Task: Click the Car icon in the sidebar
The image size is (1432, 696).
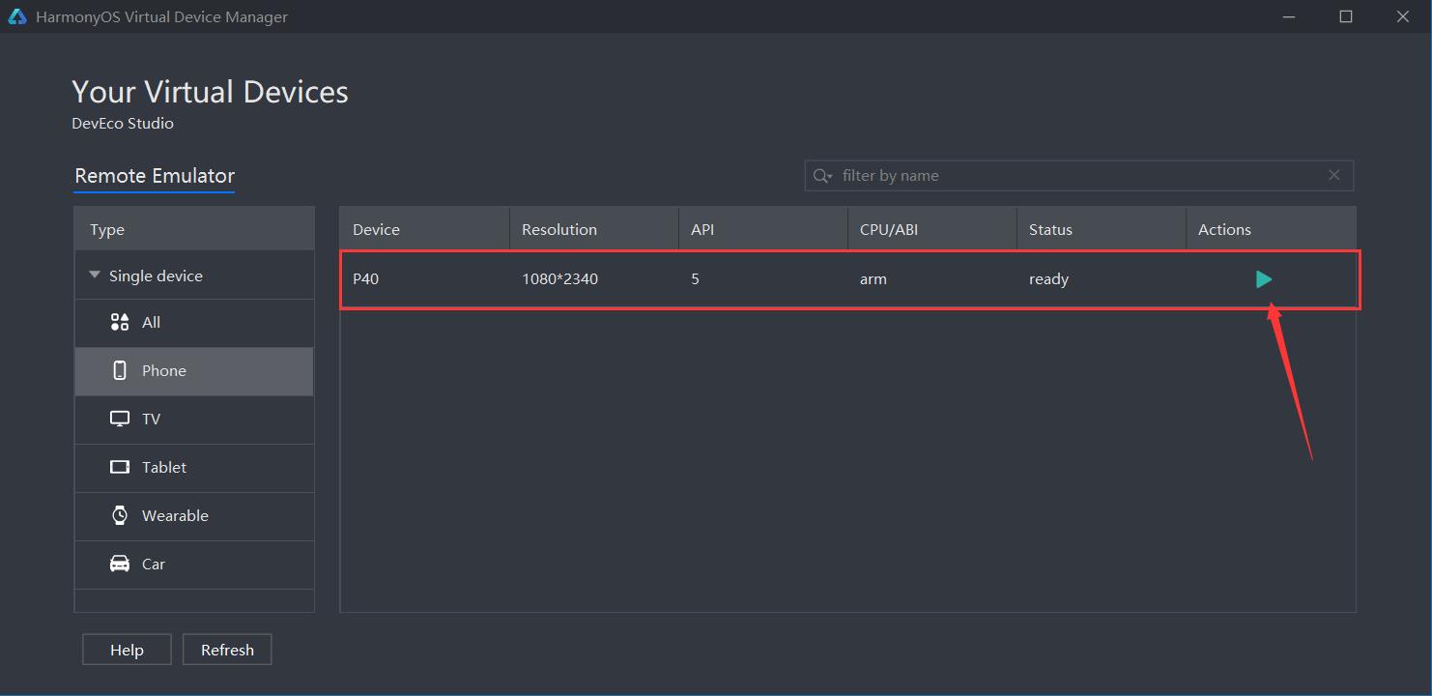Action: pyautogui.click(x=120, y=564)
